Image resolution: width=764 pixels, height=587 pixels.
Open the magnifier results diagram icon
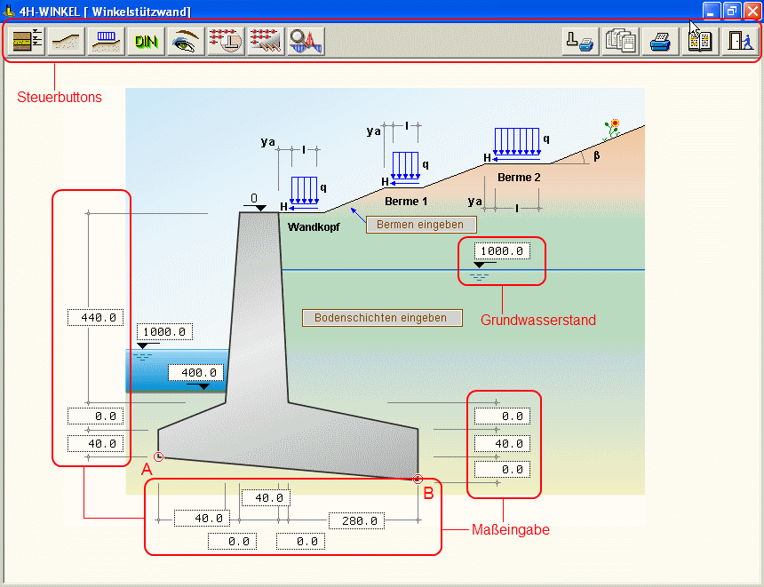306,42
